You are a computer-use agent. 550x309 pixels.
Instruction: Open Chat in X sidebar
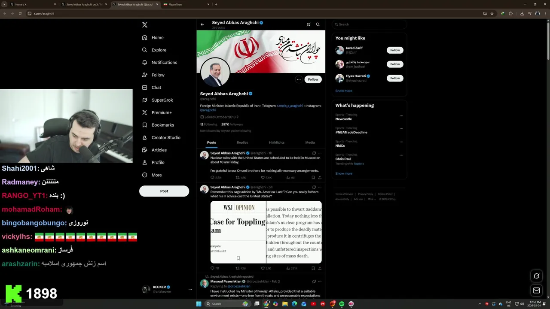[151, 87]
